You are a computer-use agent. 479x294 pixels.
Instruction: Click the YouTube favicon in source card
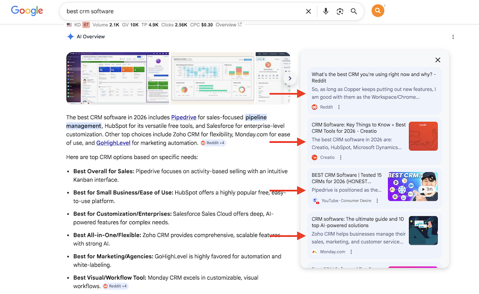(316, 201)
